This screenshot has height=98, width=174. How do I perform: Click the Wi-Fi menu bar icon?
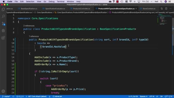coord(130,2)
